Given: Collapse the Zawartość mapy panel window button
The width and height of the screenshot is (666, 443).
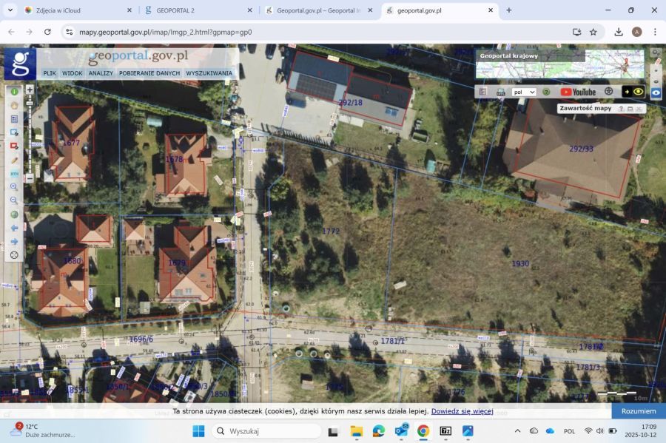Looking at the screenshot, I should (630, 109).
